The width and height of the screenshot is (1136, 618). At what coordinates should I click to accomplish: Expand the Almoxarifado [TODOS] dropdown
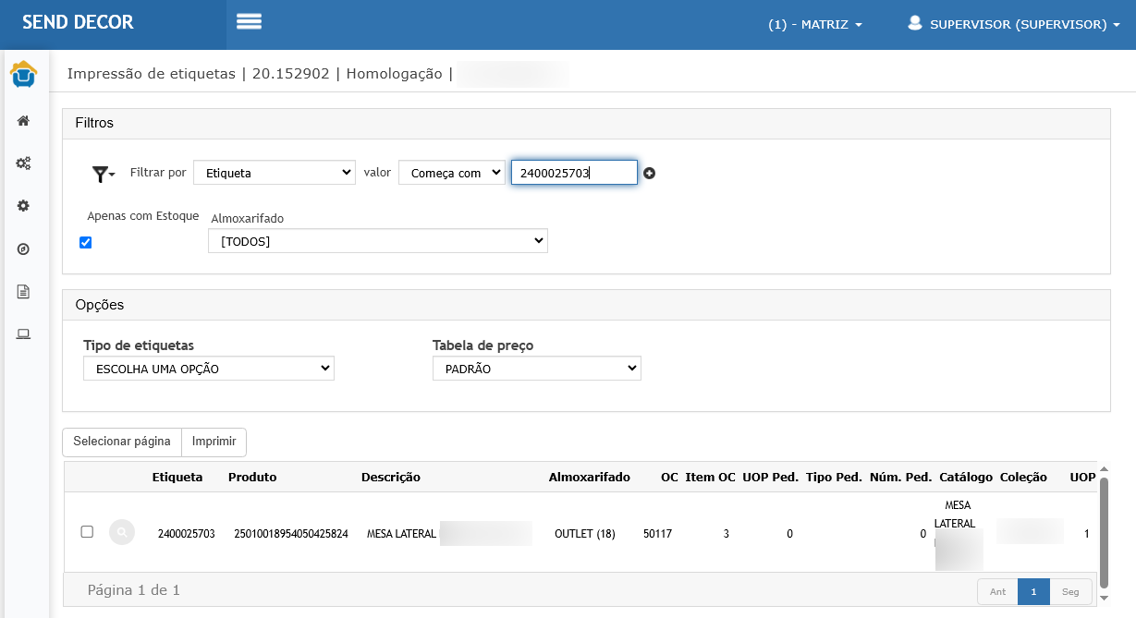click(378, 241)
